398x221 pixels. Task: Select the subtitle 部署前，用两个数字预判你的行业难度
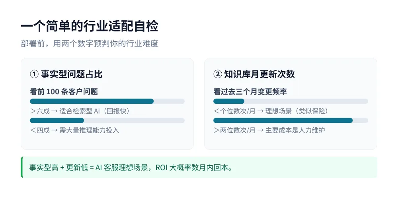click(x=90, y=44)
